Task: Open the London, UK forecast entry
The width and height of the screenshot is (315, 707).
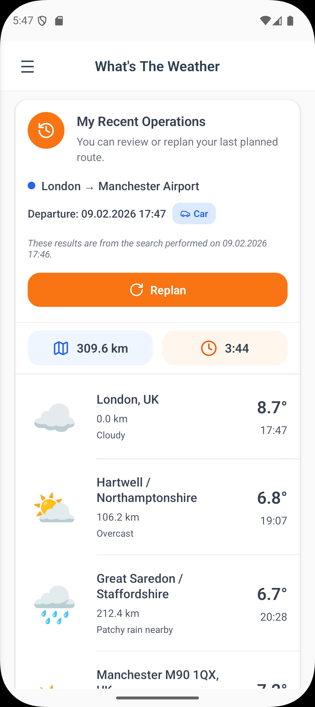Action: (157, 417)
